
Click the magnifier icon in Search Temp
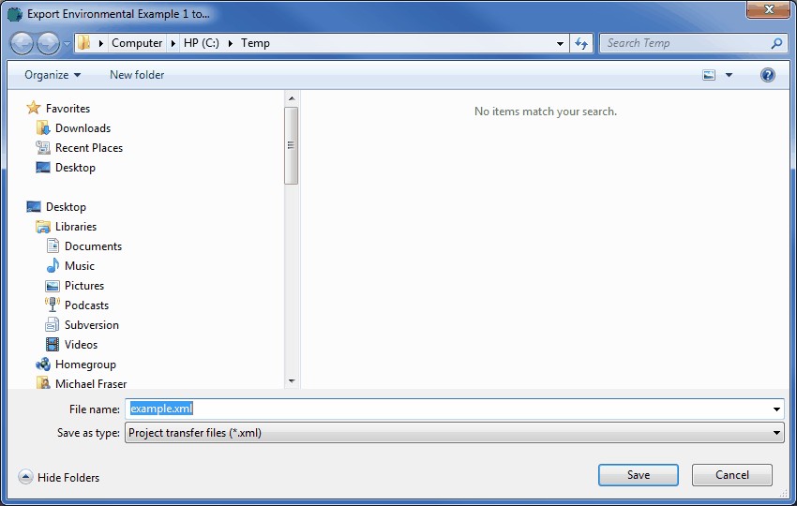775,43
